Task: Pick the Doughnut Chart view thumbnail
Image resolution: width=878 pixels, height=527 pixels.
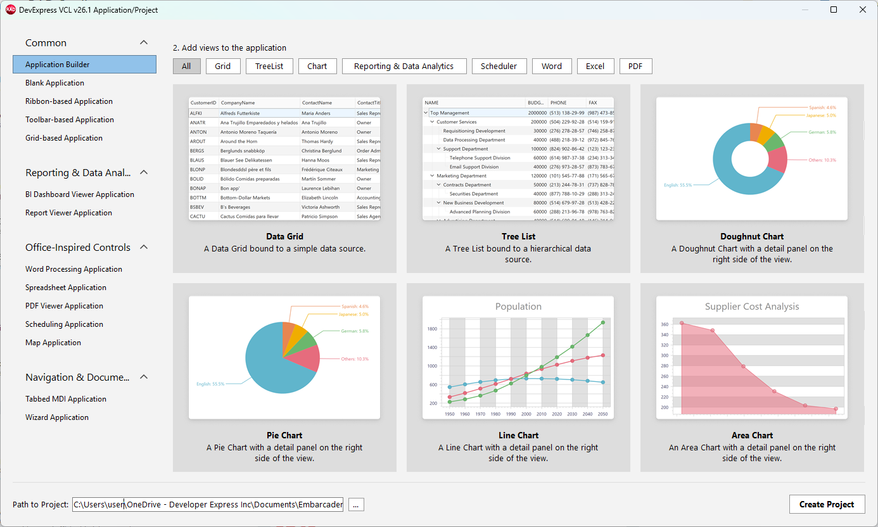Action: tap(752, 158)
